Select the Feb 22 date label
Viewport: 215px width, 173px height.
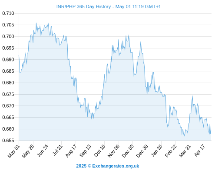(x=171, y=151)
